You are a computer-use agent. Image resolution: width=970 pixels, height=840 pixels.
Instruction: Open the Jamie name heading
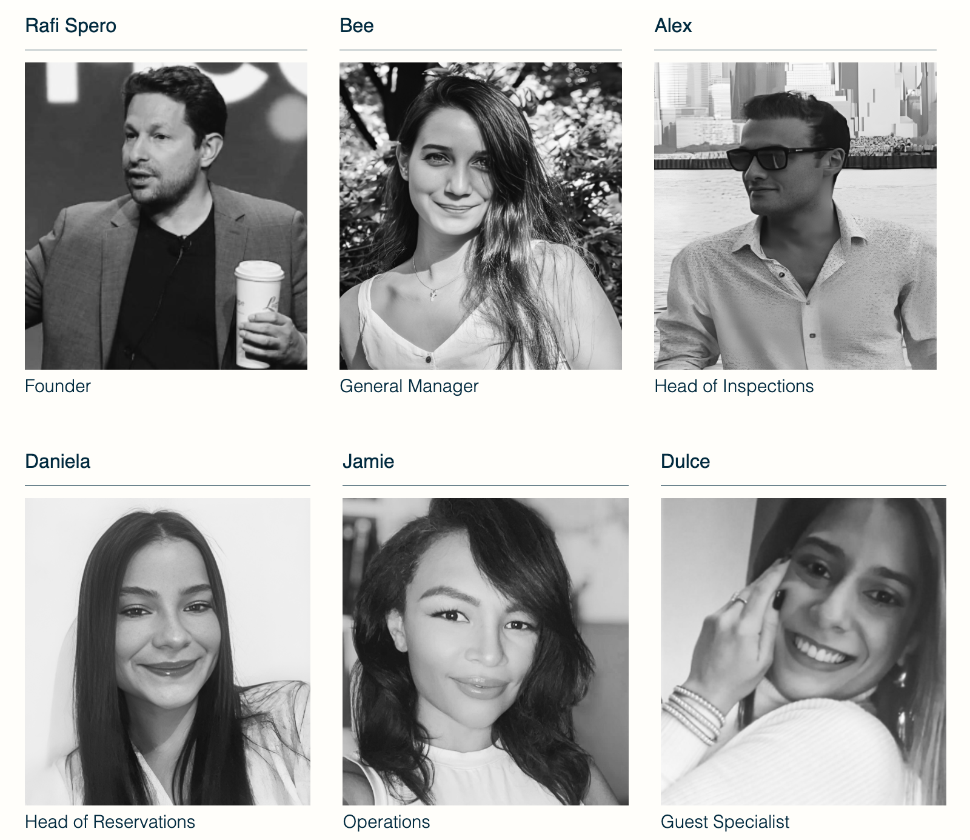point(369,462)
